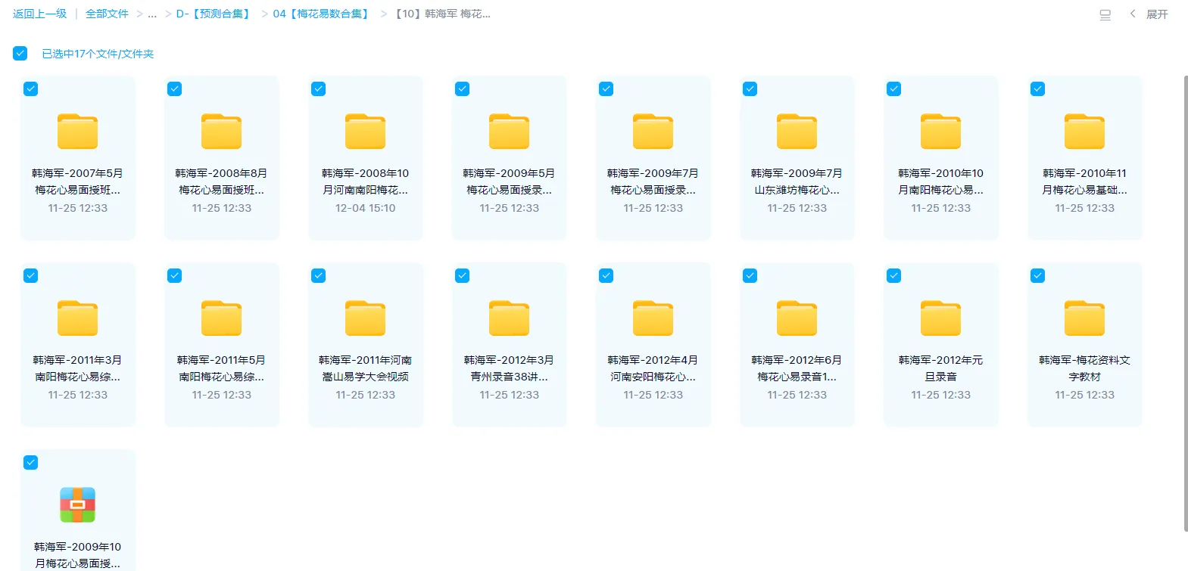Click 返回上一级 to go back
This screenshot has width=1188, height=571.
coord(39,14)
